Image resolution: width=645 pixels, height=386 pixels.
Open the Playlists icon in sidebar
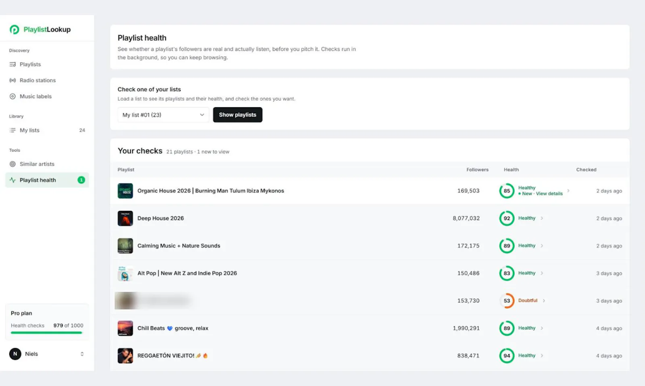(x=12, y=65)
